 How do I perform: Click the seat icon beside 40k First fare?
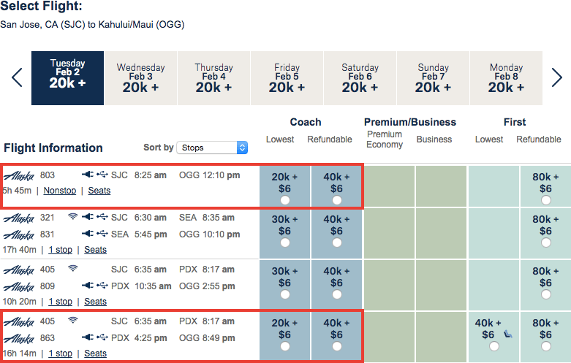[x=508, y=334]
